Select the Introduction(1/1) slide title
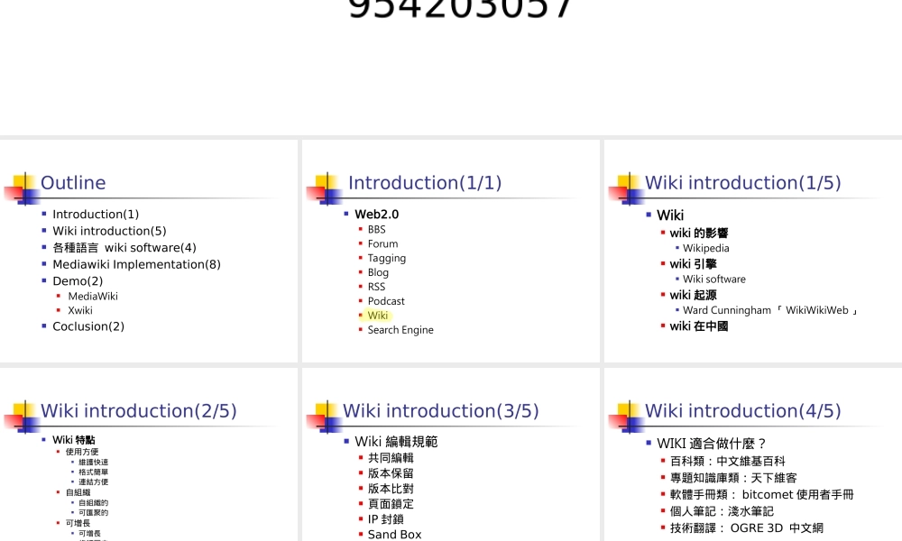Image resolution: width=902 pixels, height=541 pixels. (x=425, y=182)
